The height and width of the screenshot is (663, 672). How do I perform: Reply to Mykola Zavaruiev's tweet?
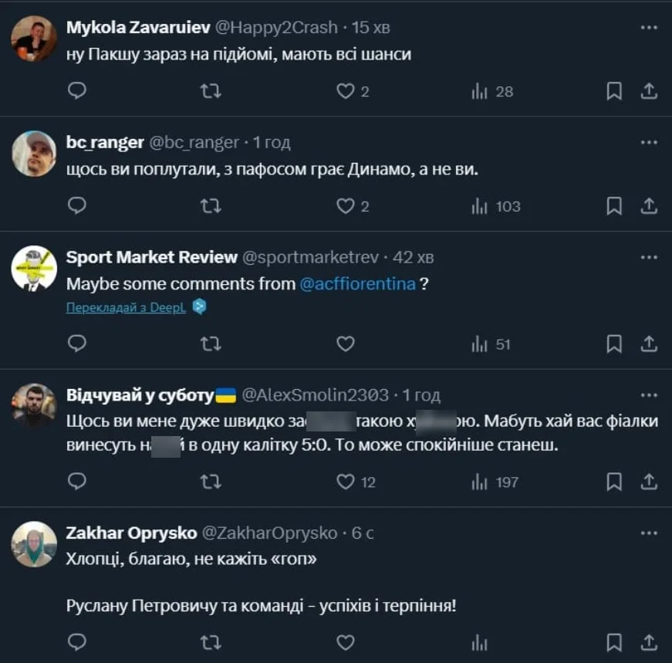(x=77, y=92)
